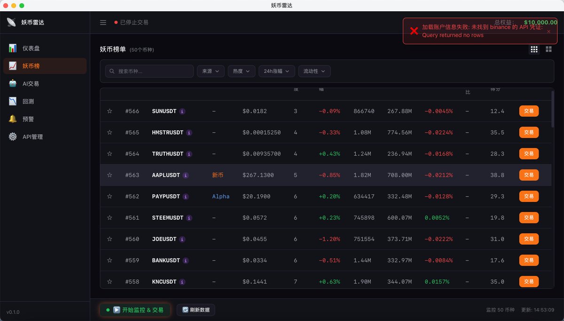Image resolution: width=564 pixels, height=321 pixels.
Task: Switch to the 2x2 grid layout icon
Action: tap(548, 49)
